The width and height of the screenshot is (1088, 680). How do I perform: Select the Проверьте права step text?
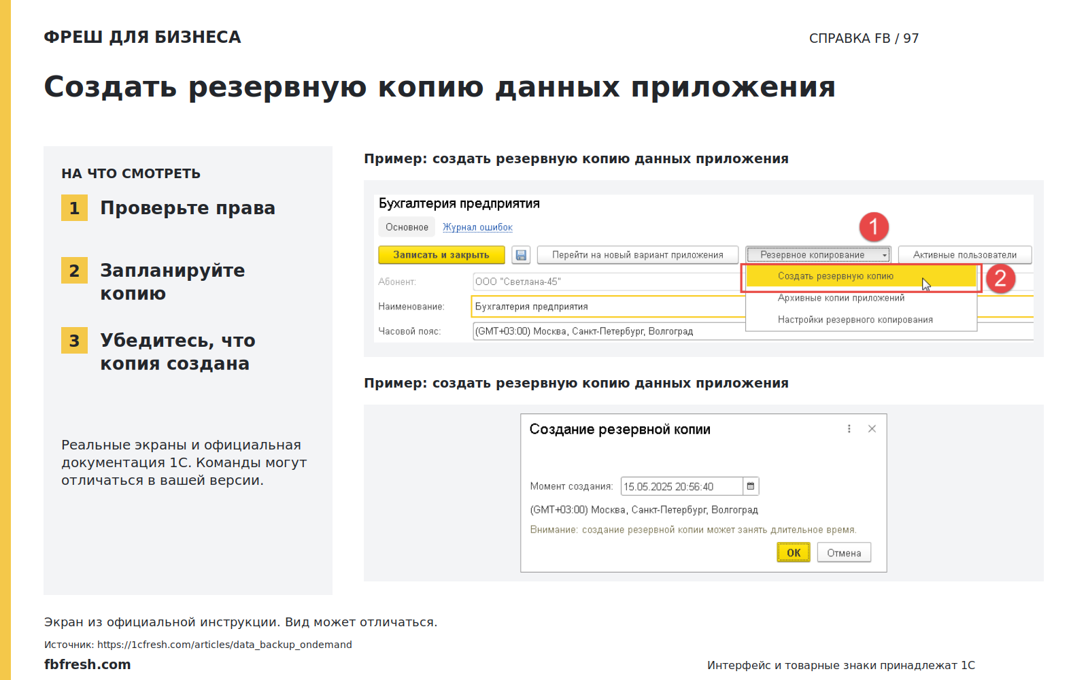click(x=188, y=208)
